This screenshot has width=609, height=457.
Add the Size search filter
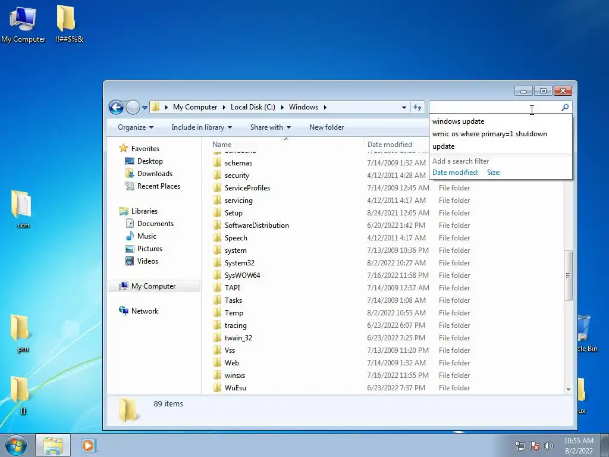[494, 173]
